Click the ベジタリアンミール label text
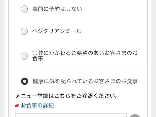The height and width of the screenshot is (117, 156). coord(57,31)
